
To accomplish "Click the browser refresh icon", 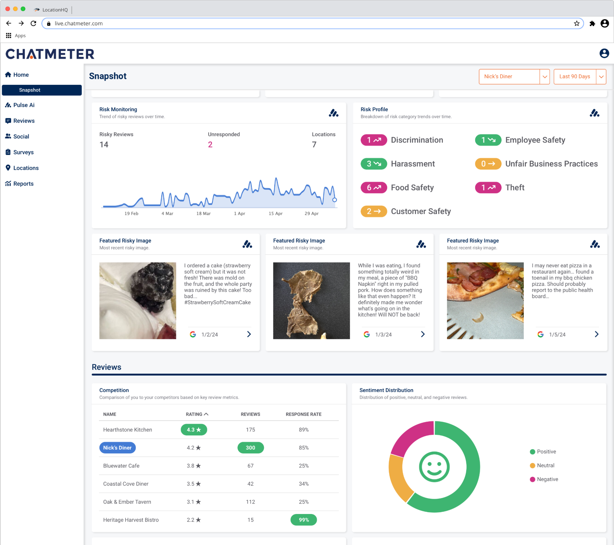I will [x=33, y=23].
